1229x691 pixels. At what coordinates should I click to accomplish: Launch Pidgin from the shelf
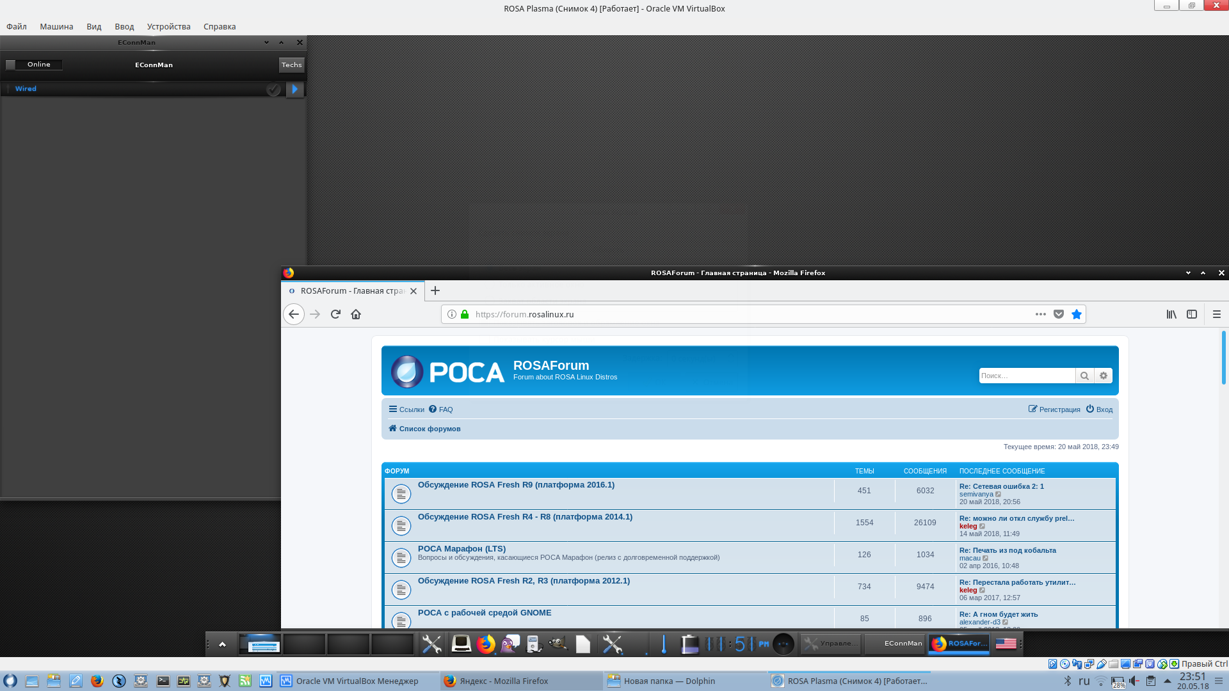pyautogui.click(x=510, y=644)
